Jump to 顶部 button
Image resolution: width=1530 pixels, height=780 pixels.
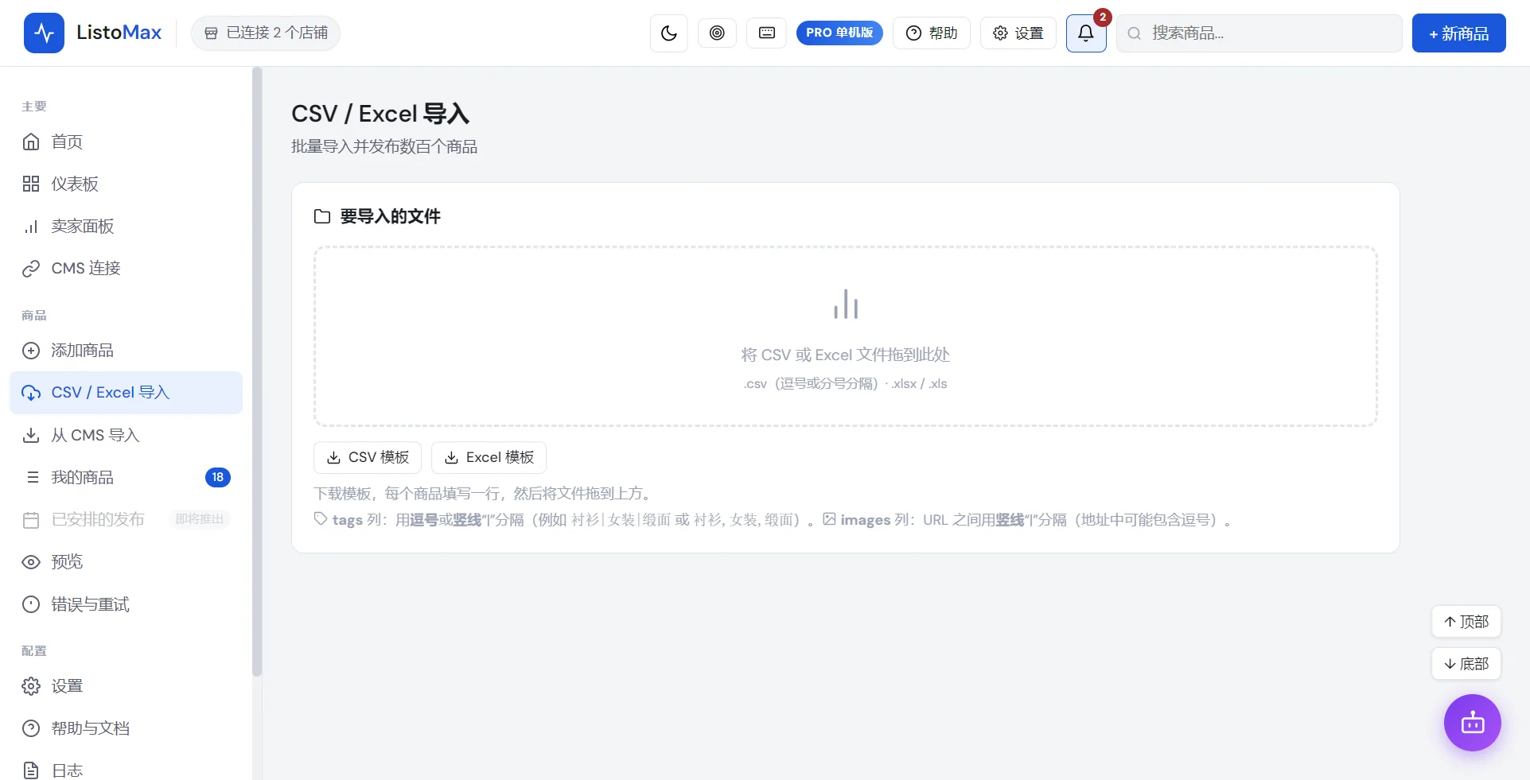pos(1466,622)
